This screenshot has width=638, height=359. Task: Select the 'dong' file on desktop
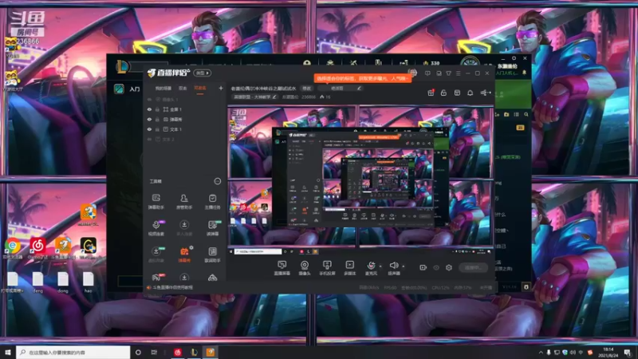point(63,282)
